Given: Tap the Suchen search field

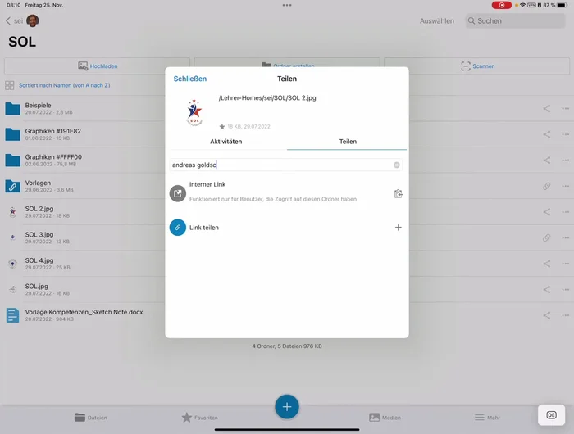Looking at the screenshot, I should point(515,20).
